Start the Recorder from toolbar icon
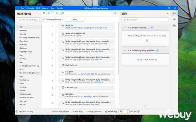This screenshot has height=122, width=196. (x=63, y=13)
